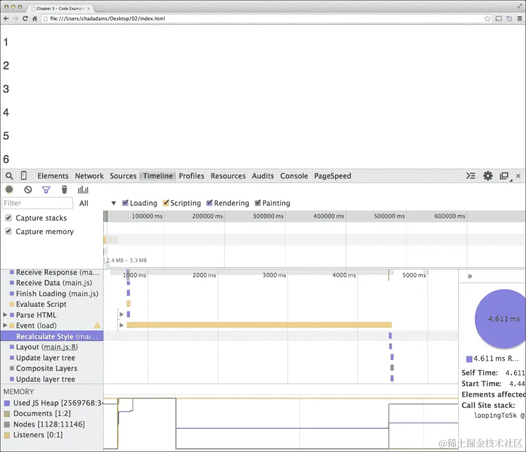Click the Recalculate Style timeline marker
Viewport: 526px width, 452px height.
[x=390, y=336]
